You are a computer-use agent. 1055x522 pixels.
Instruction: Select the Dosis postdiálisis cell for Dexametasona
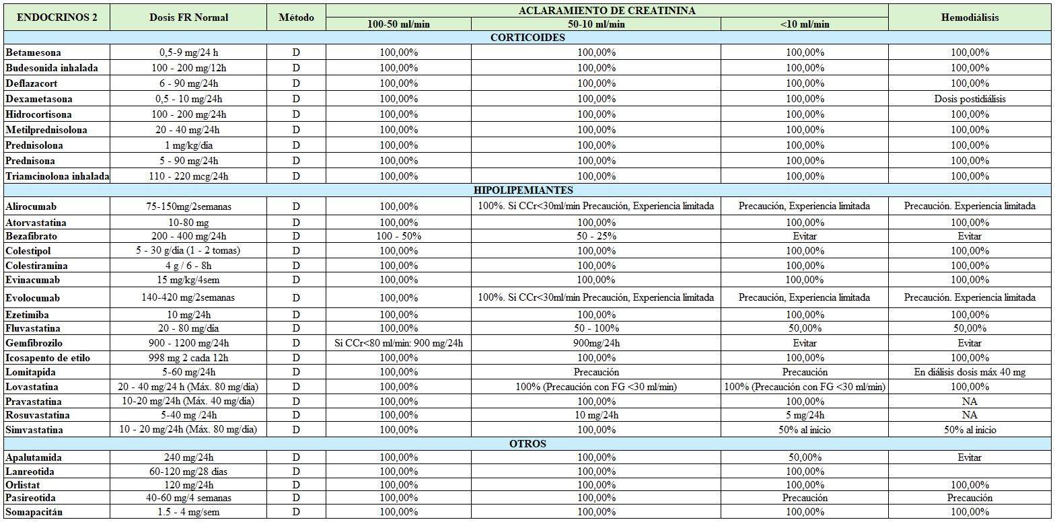pos(970,99)
